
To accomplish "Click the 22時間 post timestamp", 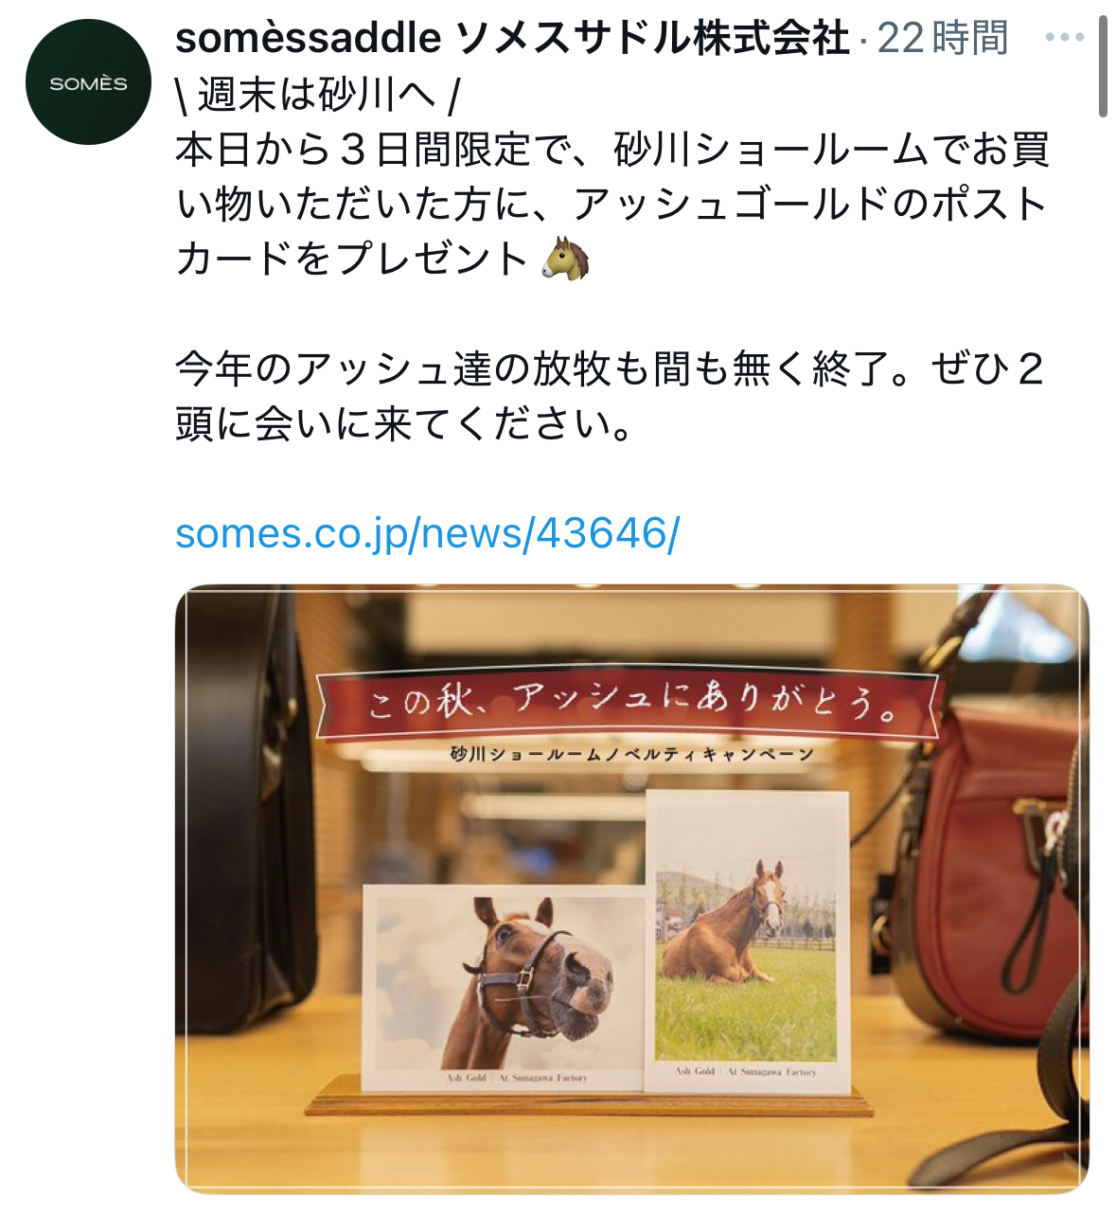I will (x=943, y=39).
